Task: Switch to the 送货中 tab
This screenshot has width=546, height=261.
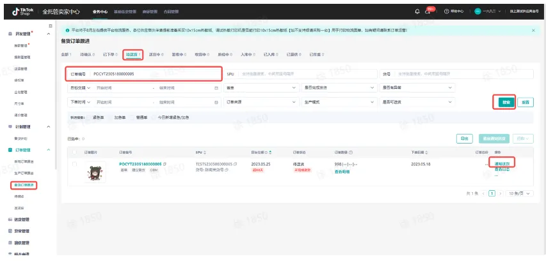Action: tap(155, 54)
